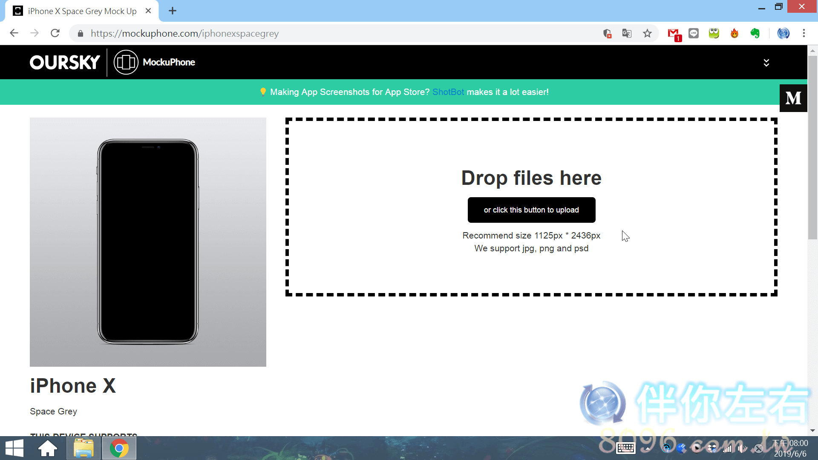Click the 'We support jpg, png and psd' text
Viewport: 818px width, 460px height.
click(x=531, y=248)
